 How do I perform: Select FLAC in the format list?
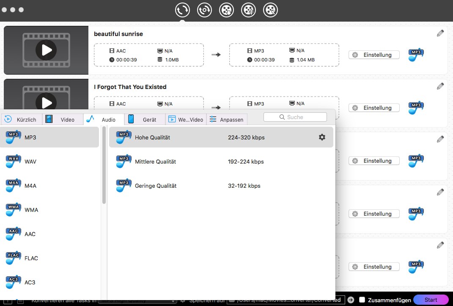[x=49, y=258]
